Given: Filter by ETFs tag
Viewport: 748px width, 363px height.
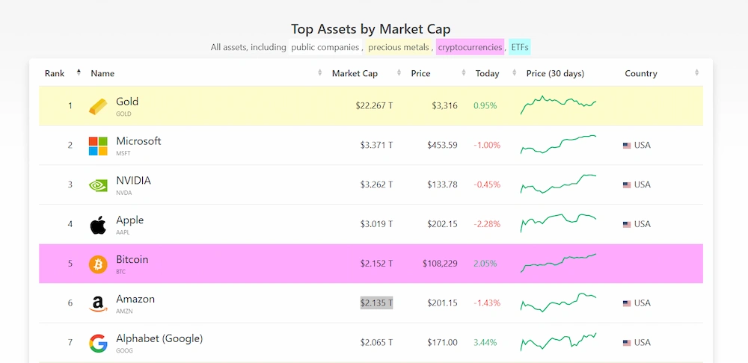Looking at the screenshot, I should tap(520, 47).
